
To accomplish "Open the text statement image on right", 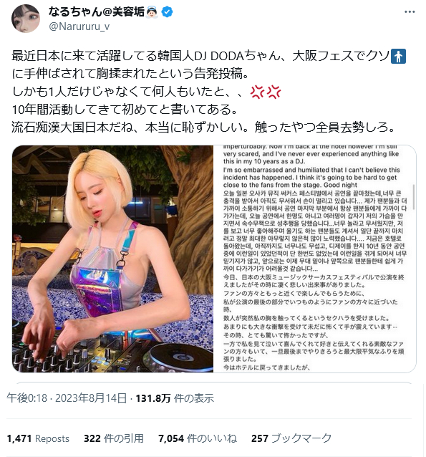I will (x=315, y=259).
